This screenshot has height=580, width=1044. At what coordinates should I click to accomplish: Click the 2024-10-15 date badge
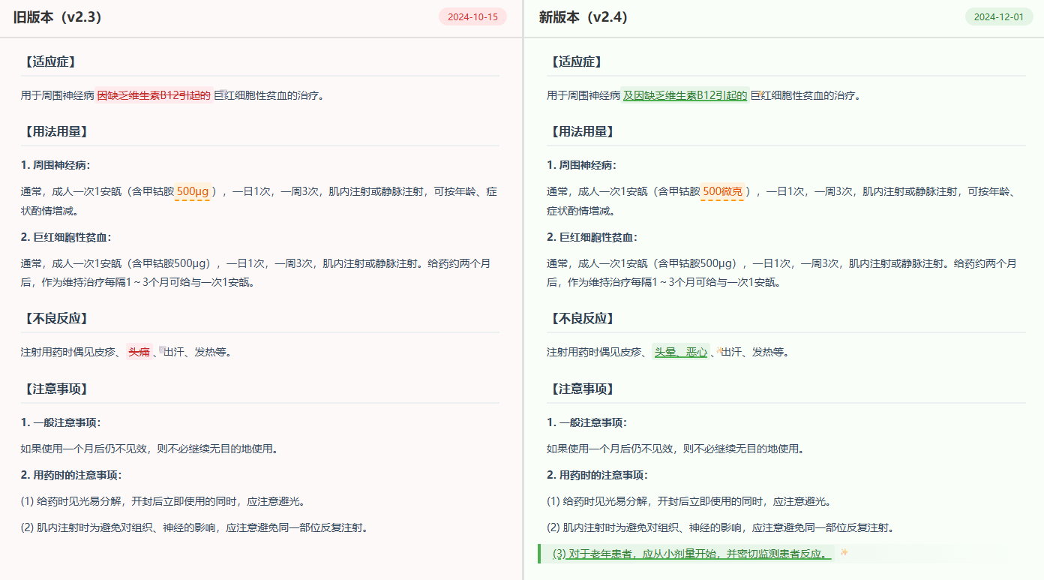point(472,17)
